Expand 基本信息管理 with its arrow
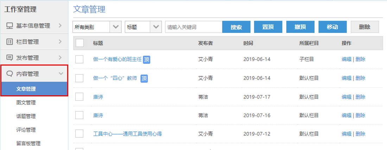Screen dimensions: 387x150 [x=60, y=26]
